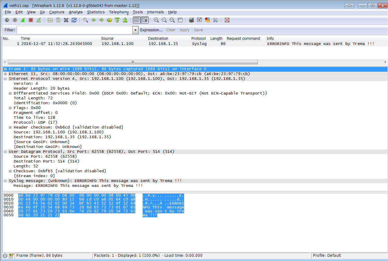Toggle auto scroll in live capture button

[x=145, y=20]
